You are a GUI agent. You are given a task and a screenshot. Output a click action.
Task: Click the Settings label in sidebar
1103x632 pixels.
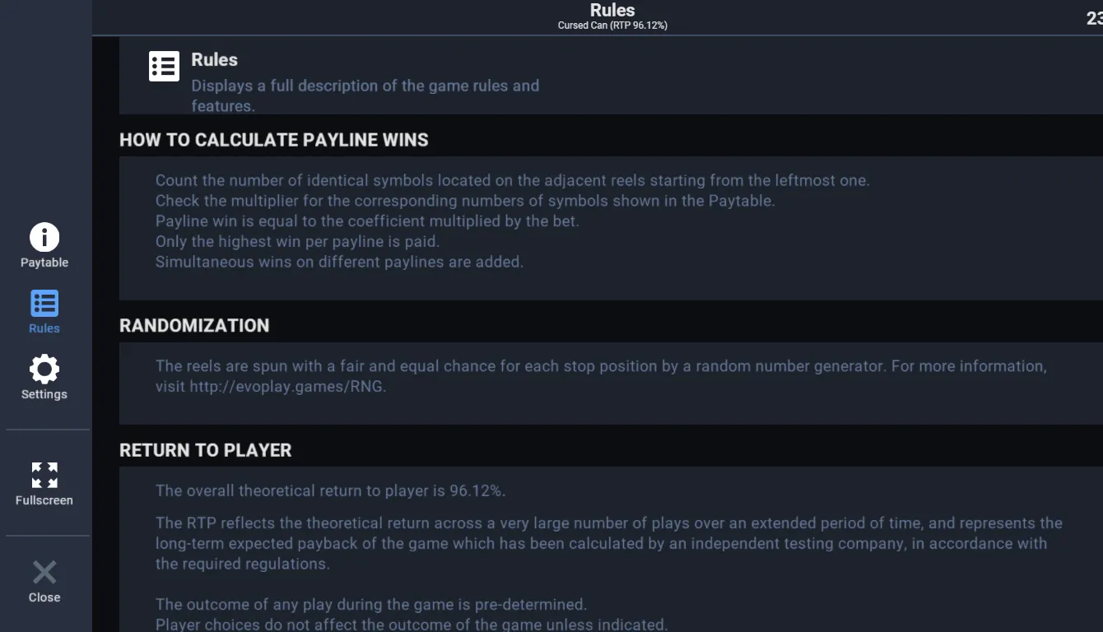(x=44, y=394)
